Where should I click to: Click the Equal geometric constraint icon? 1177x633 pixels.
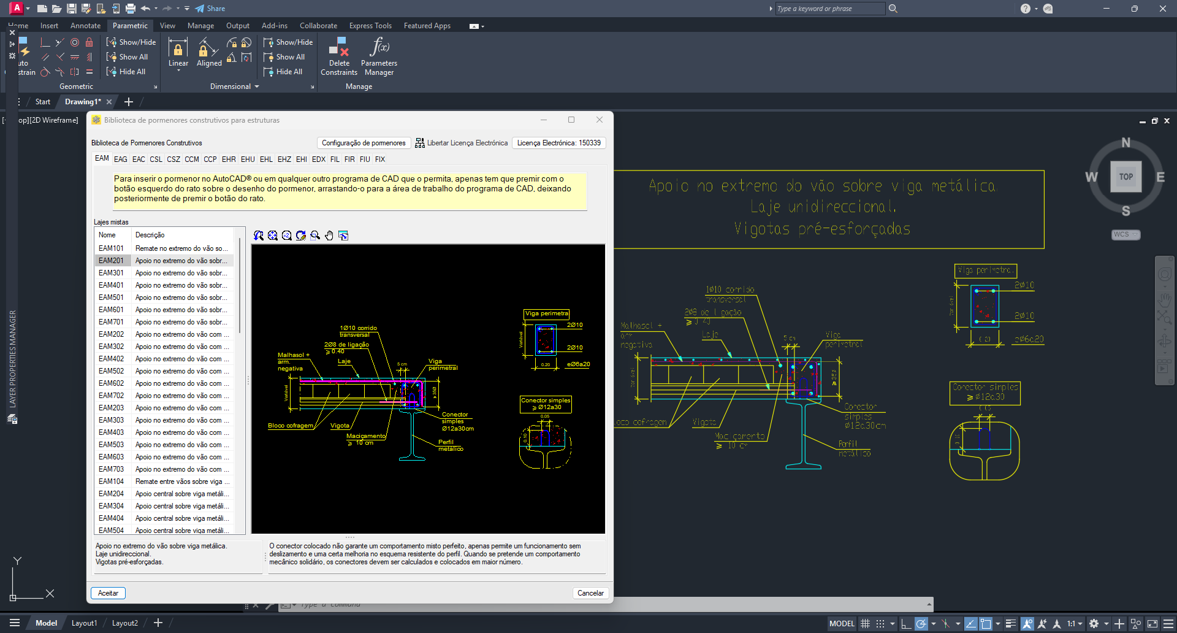[90, 72]
